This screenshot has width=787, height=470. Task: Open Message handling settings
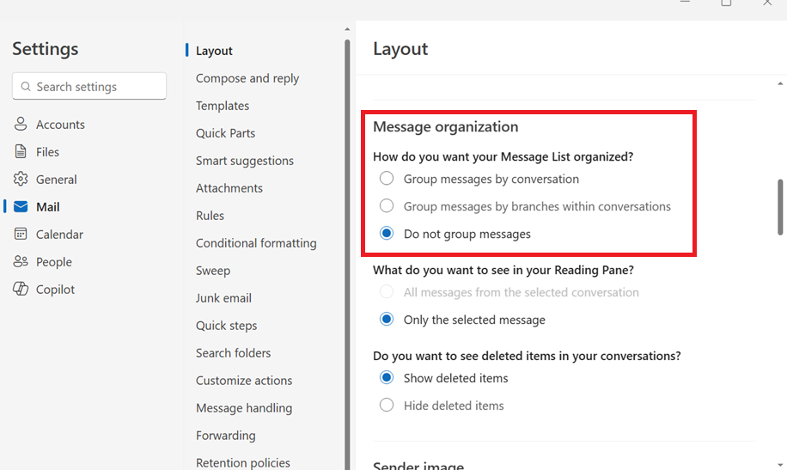[x=244, y=408]
